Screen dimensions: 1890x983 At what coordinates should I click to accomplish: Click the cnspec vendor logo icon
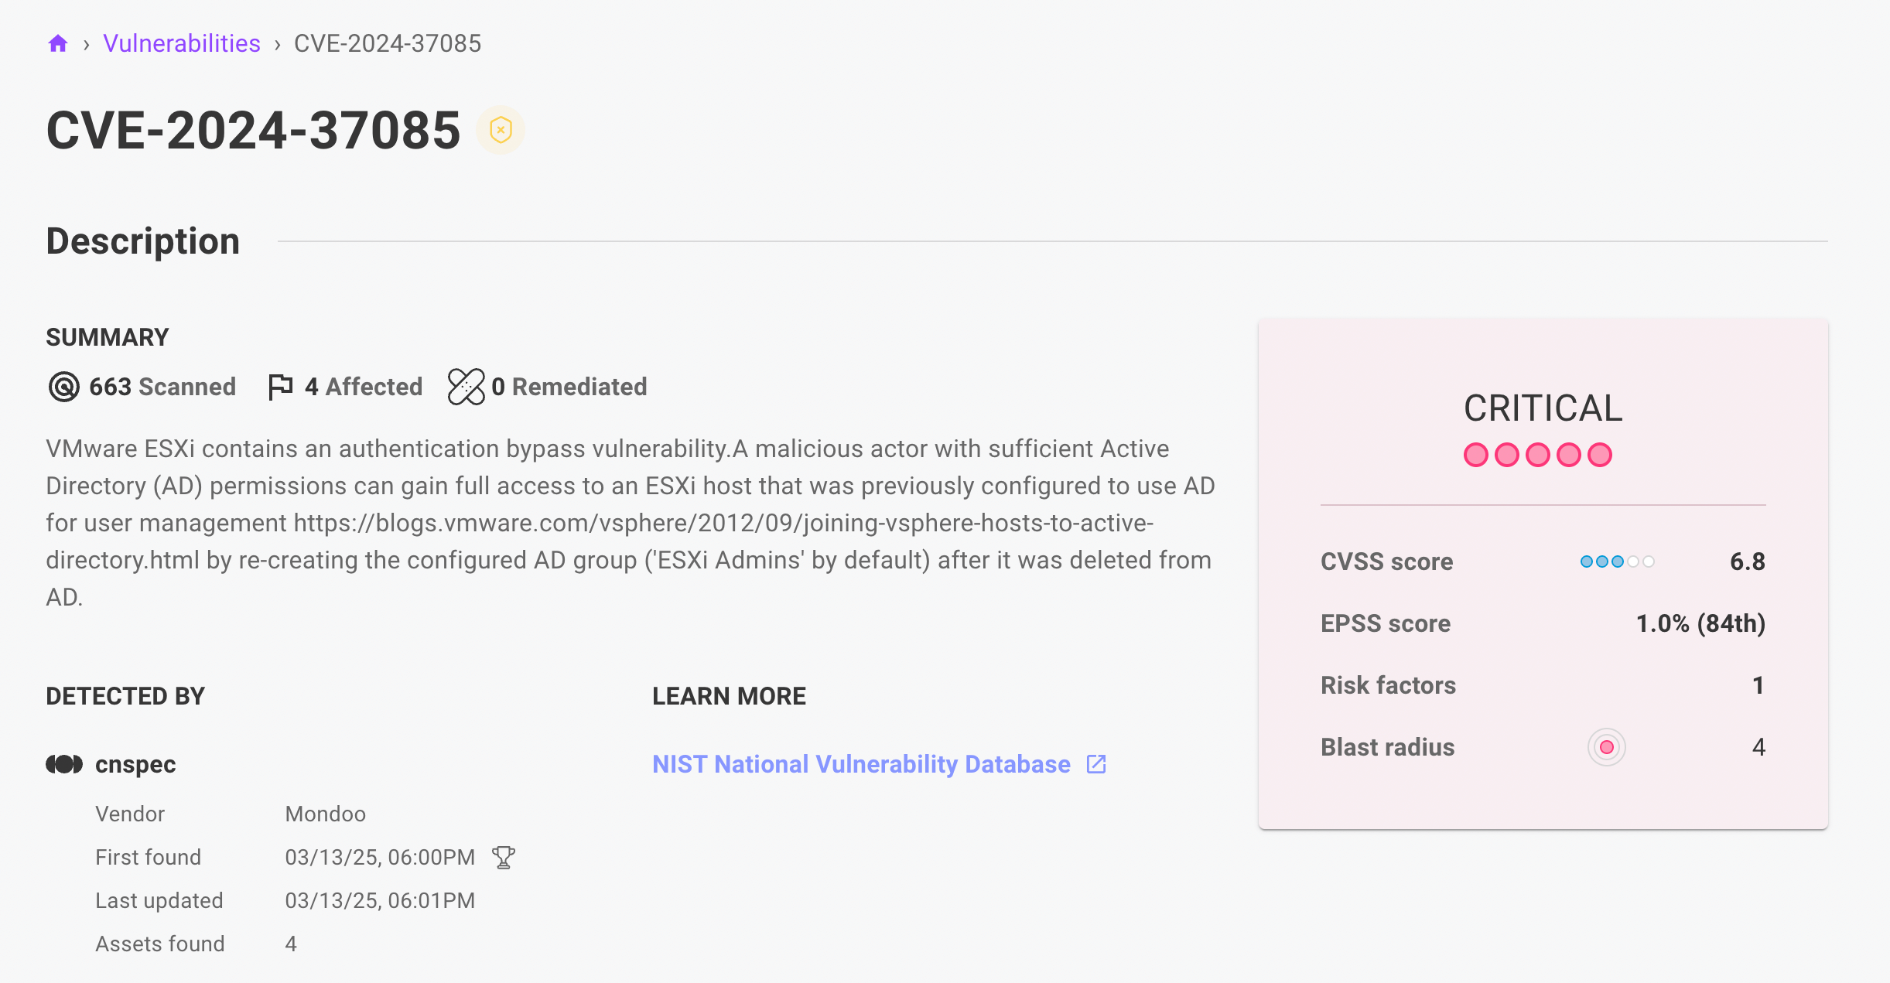[63, 764]
